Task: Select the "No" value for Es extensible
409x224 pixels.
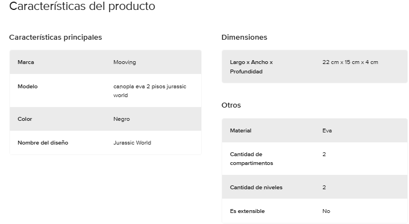Action: 326,211
